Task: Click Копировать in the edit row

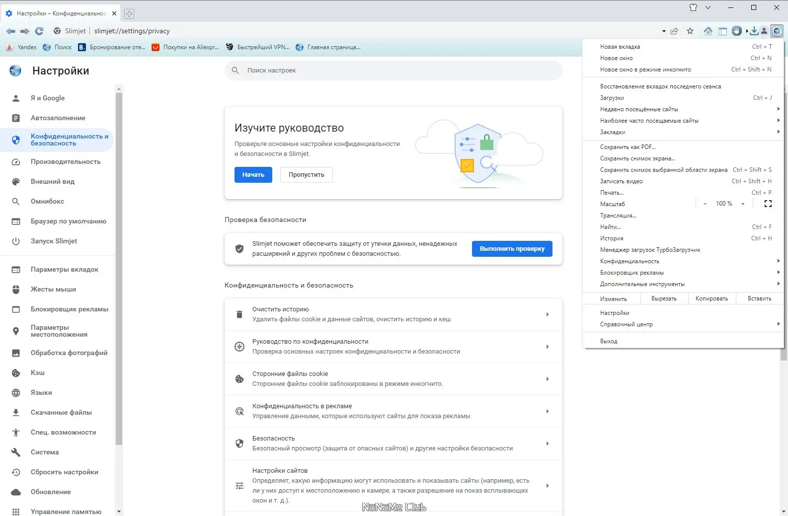Action: click(x=711, y=298)
